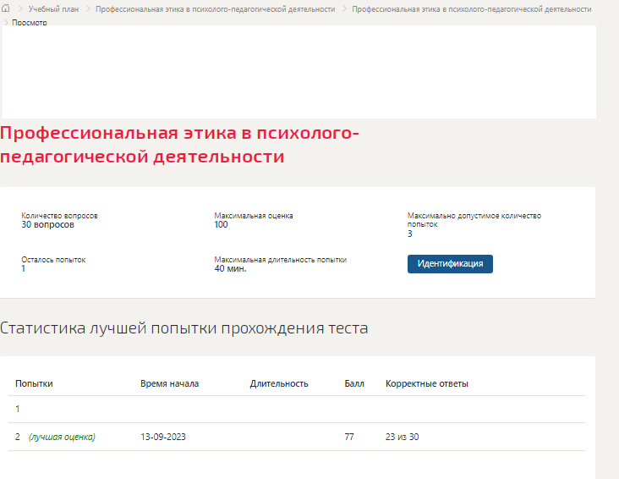
Task: Click the 40 мин. duration value
Action: click(230, 268)
